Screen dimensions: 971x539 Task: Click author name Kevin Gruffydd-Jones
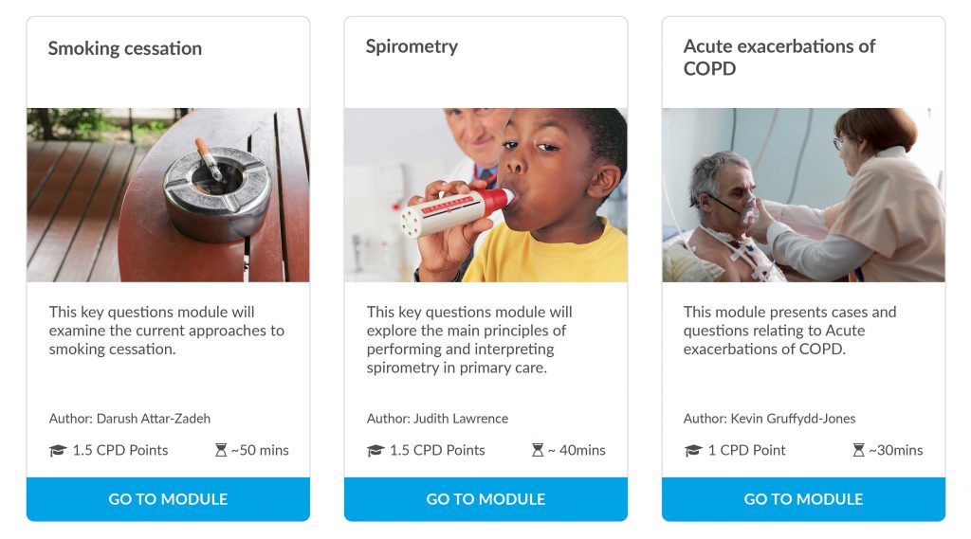click(793, 419)
